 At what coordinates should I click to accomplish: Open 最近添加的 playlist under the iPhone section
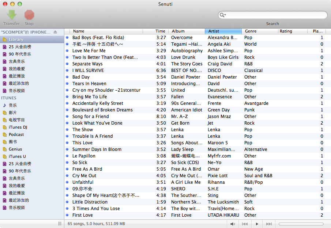click(32, 83)
